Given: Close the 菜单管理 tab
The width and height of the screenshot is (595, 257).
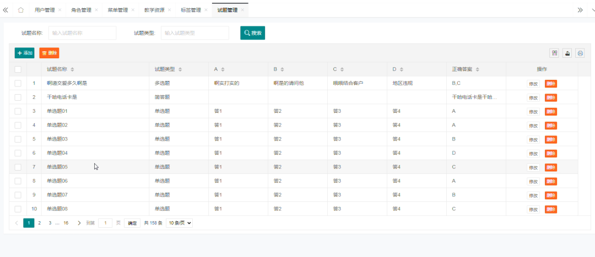Looking at the screenshot, I should pos(133,10).
